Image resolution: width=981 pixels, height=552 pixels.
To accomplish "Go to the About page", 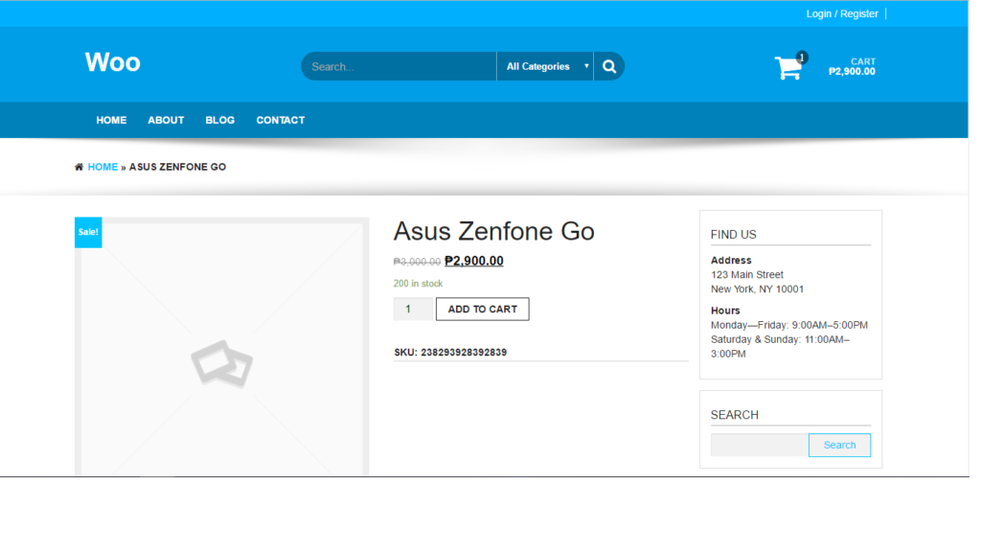I will pos(166,120).
